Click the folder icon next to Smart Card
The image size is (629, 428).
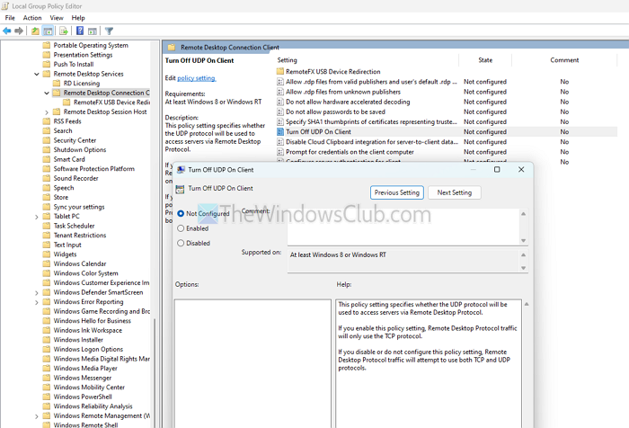47,159
